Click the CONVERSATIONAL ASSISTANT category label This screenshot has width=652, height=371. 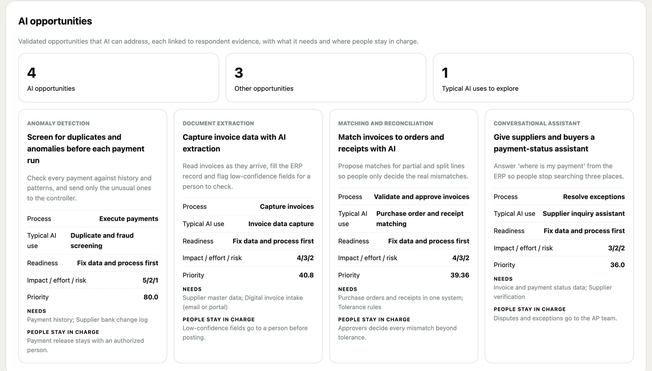pos(537,123)
